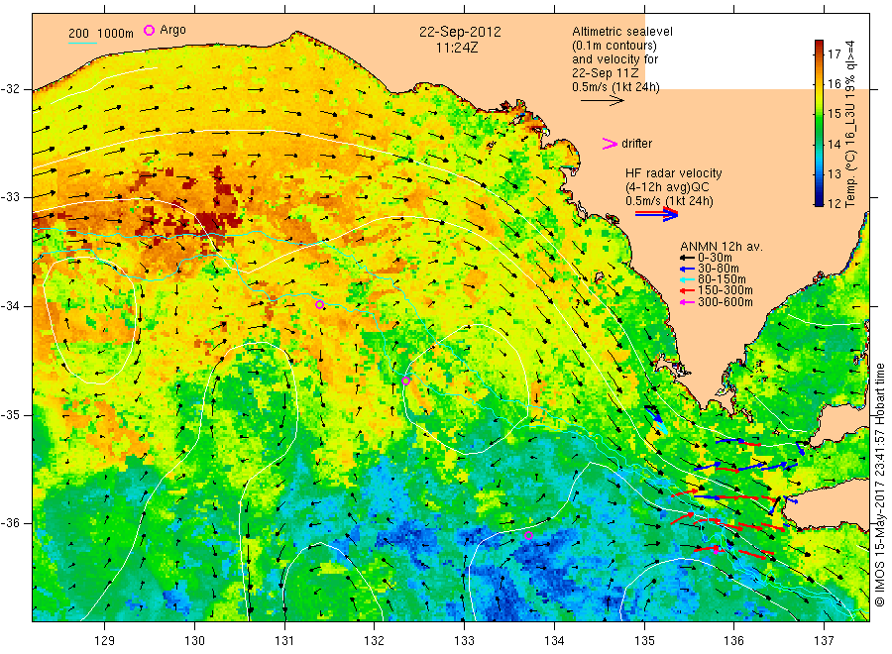
Task: Click the colorbar tick label '17'
Action: 834,54
